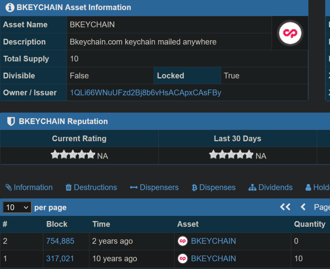Click the trash icon on Destructions tab
This screenshot has width=330, height=269.
tap(69, 187)
